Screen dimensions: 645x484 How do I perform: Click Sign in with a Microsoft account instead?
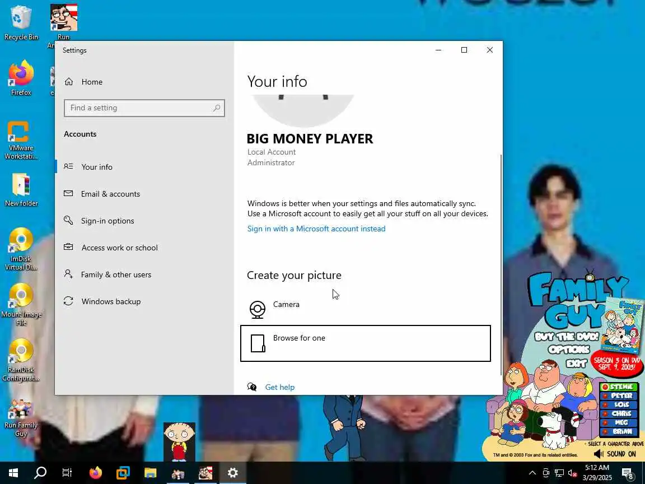click(316, 229)
